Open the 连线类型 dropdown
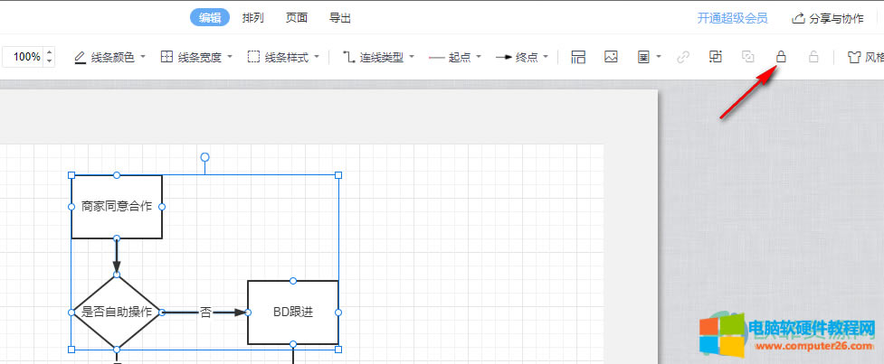Screen dimensions: 884x364 pyautogui.click(x=379, y=57)
